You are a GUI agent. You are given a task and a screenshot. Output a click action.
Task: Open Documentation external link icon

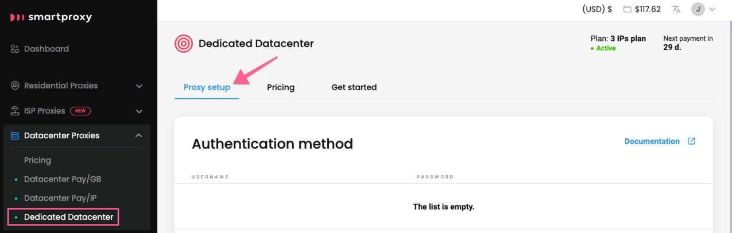click(x=691, y=141)
